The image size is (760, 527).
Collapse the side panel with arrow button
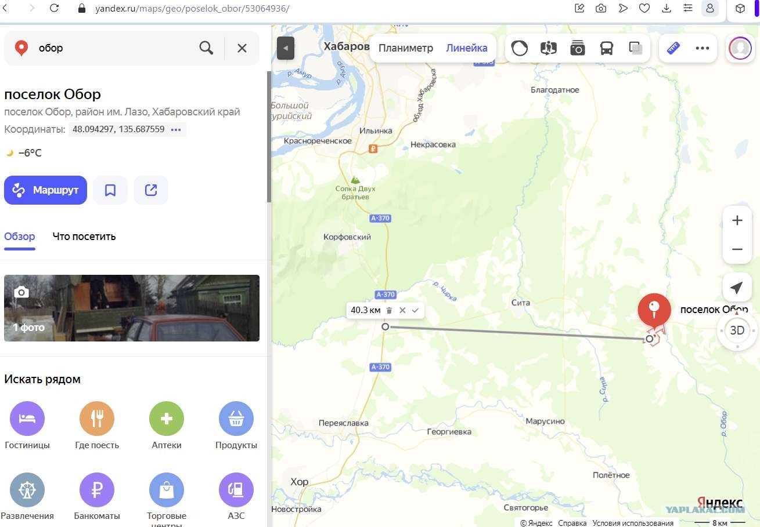coord(286,48)
